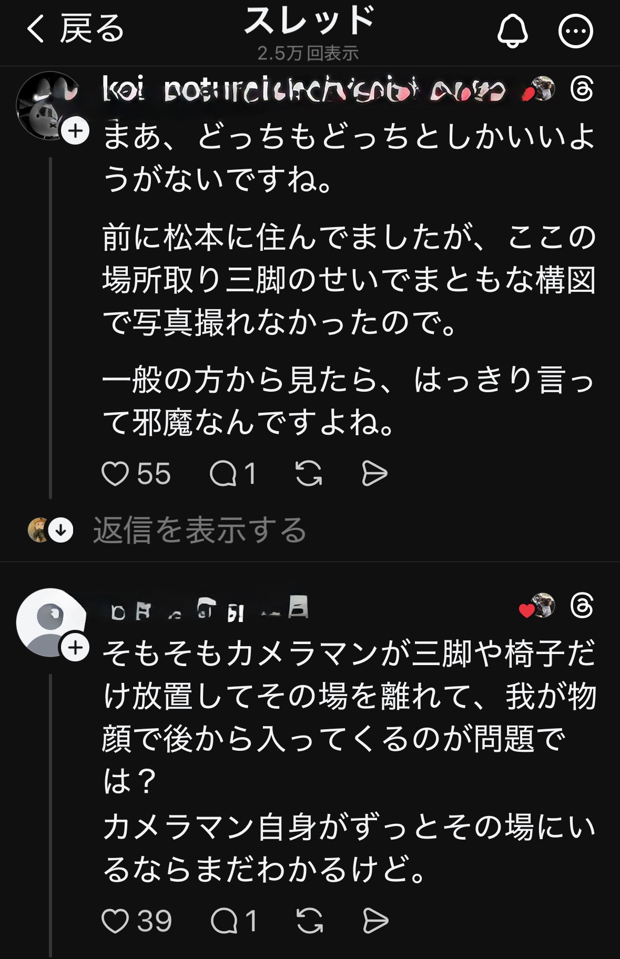This screenshot has height=959, width=620.
Task: Tap the notification bell icon
Action: (512, 32)
